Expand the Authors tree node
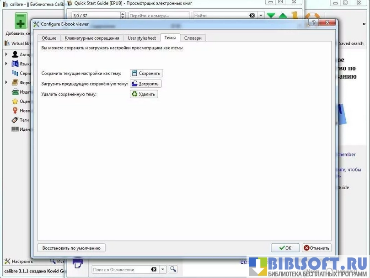The height and width of the screenshot is (278, 370). point(6,54)
